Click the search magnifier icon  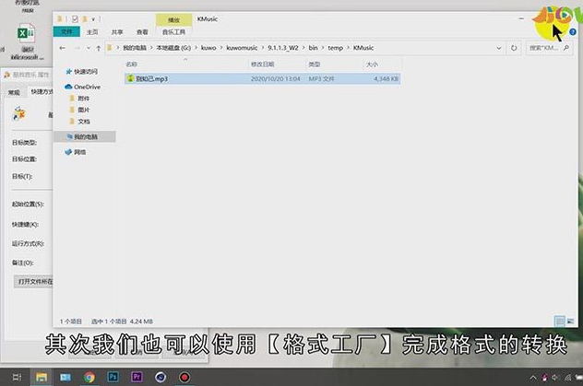pyautogui.click(x=566, y=48)
